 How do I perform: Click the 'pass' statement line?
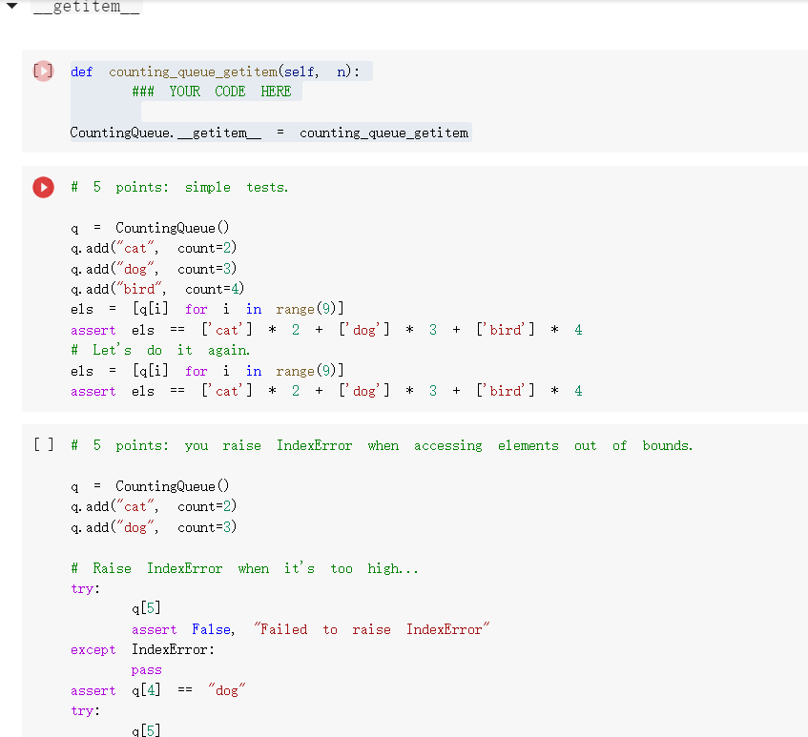(147, 670)
